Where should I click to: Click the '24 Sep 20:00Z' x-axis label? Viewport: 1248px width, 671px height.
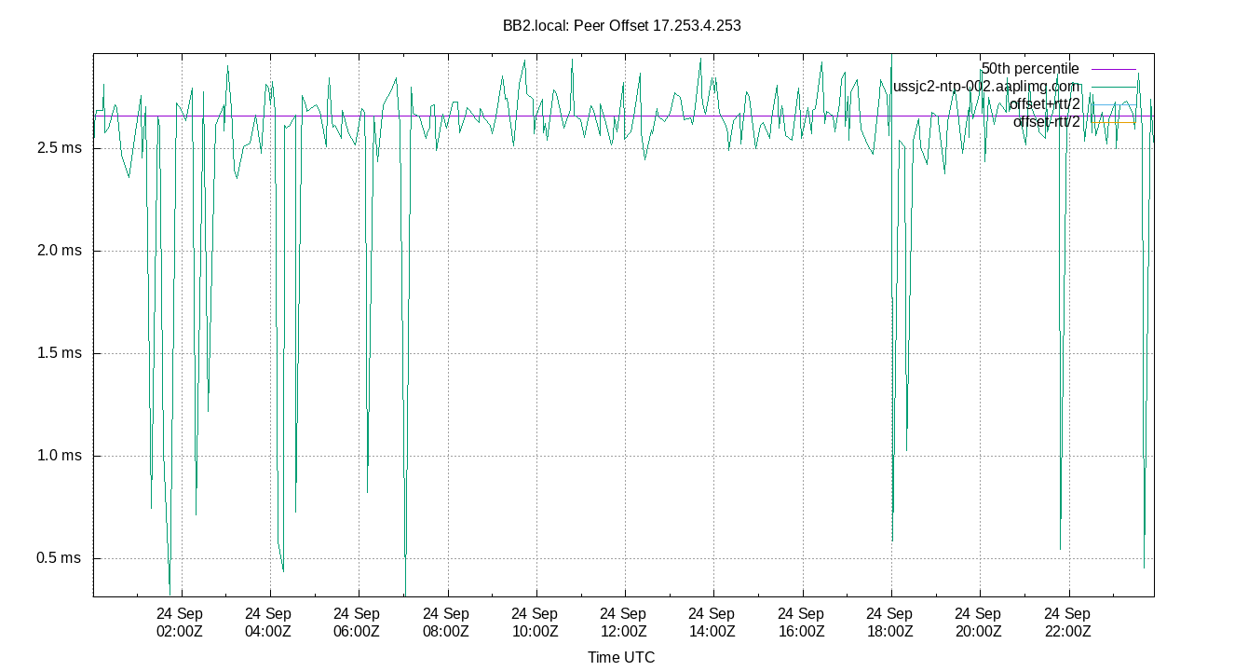click(979, 623)
